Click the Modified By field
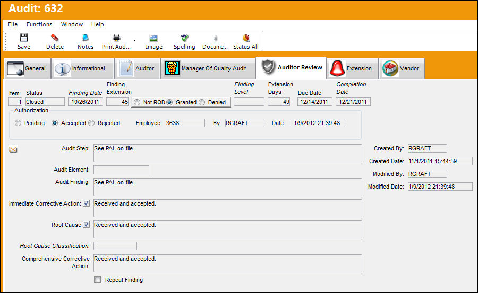 [x=428, y=174]
